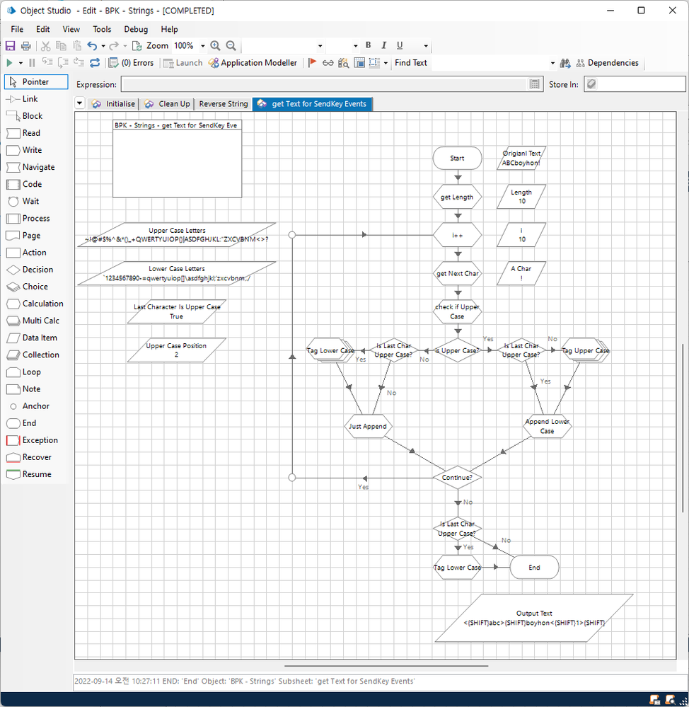Click the Dependencies button
The height and width of the screenshot is (707, 689).
pyautogui.click(x=606, y=63)
